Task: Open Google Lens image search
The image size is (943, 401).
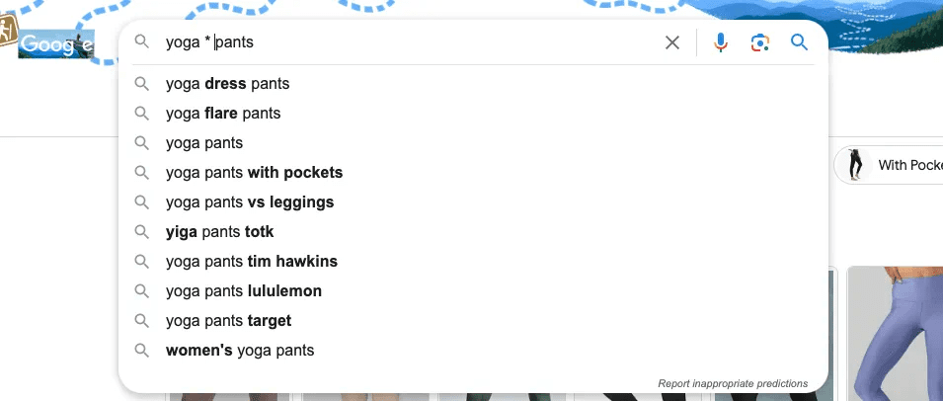Action: coord(759,42)
